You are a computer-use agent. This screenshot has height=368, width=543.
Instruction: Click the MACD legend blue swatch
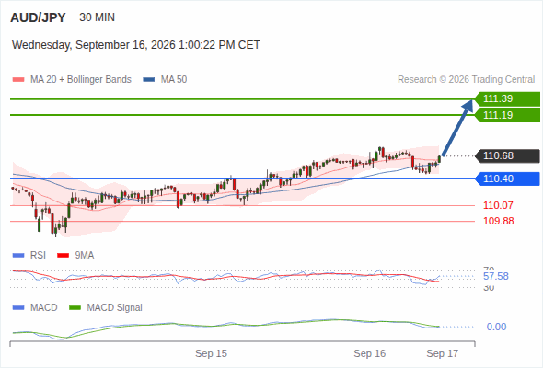[x=18, y=307]
